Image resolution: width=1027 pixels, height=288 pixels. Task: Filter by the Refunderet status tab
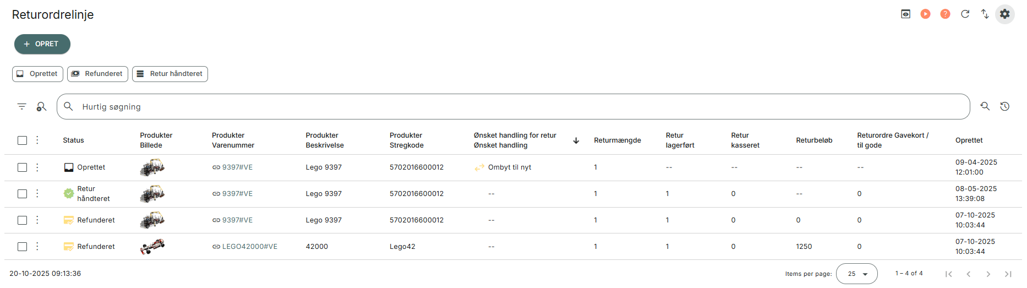click(x=97, y=74)
